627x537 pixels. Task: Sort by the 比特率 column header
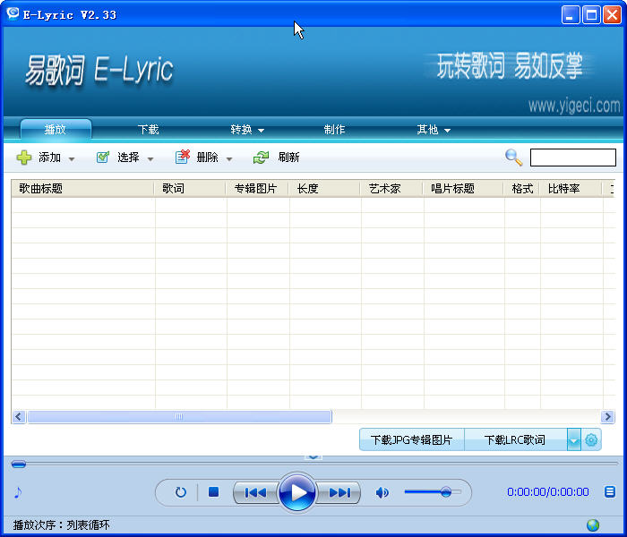click(571, 188)
